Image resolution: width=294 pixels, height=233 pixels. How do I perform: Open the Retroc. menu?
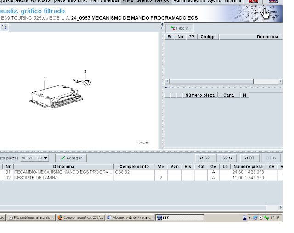(163, 1)
